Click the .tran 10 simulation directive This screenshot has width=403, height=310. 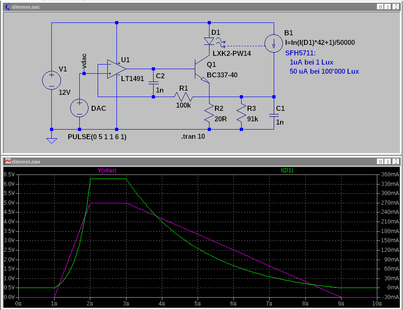[x=193, y=136]
